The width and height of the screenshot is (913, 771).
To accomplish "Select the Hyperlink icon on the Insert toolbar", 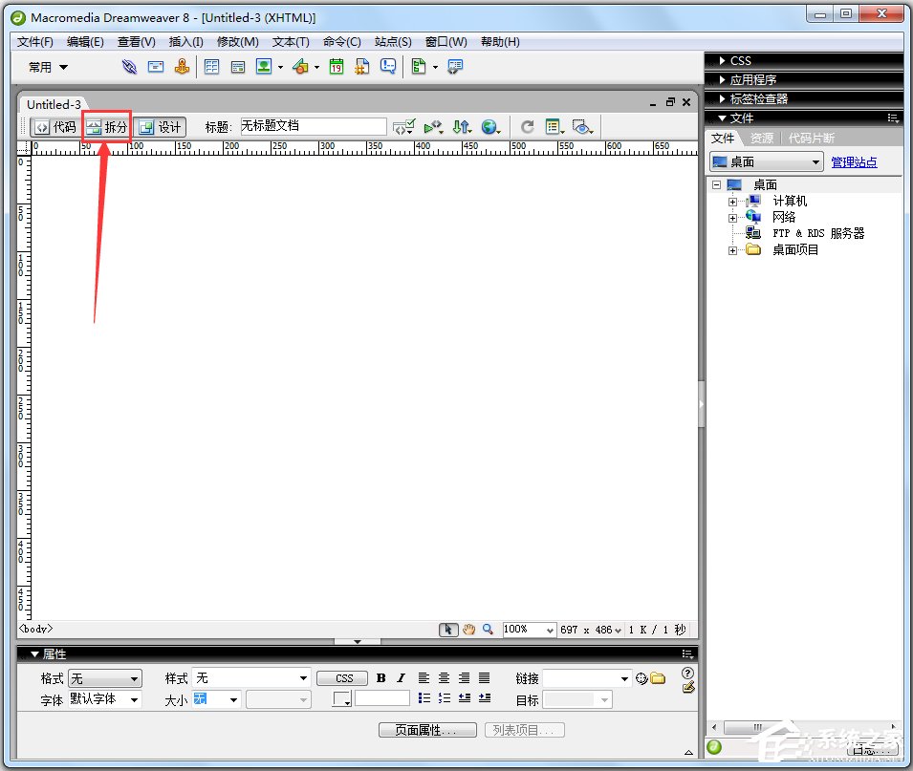I will (x=128, y=66).
